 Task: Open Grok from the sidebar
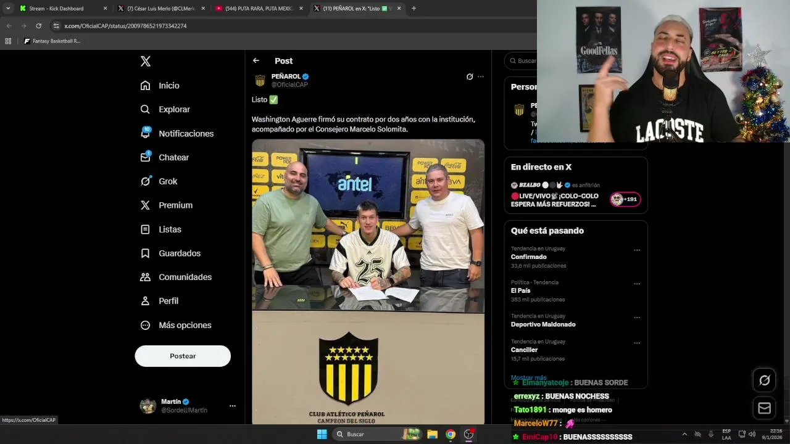[x=159, y=181]
